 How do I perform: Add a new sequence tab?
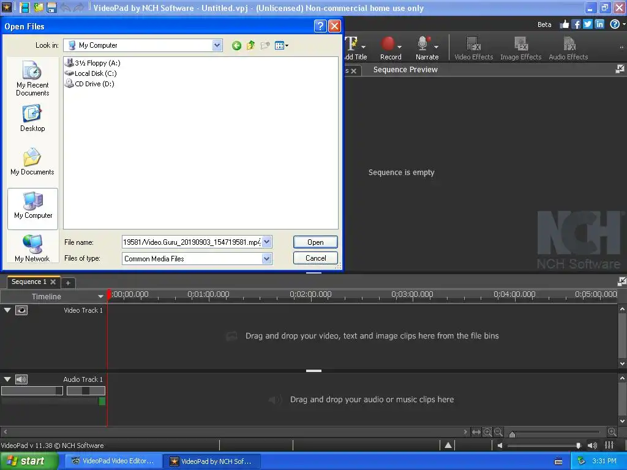pos(68,283)
